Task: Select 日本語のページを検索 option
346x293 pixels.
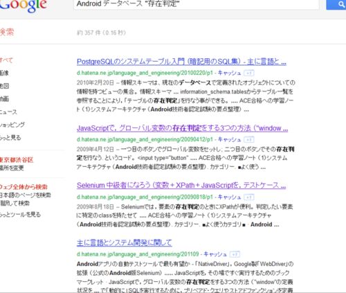Action: (26, 195)
